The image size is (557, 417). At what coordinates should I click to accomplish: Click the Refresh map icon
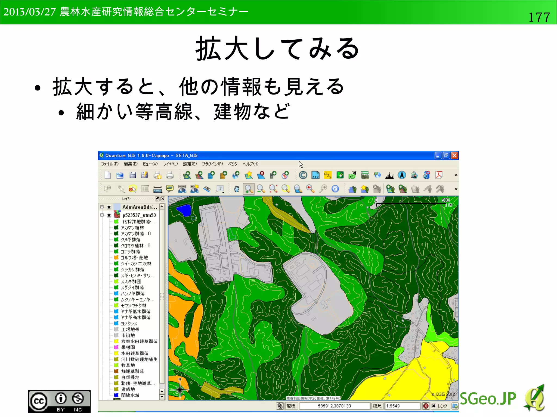coord(335,189)
